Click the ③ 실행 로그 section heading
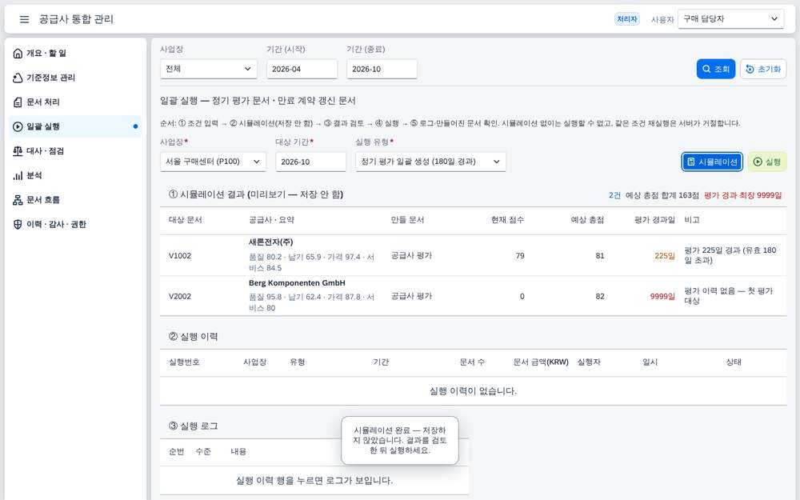Viewport: 800px width, 500px height. tap(194, 426)
